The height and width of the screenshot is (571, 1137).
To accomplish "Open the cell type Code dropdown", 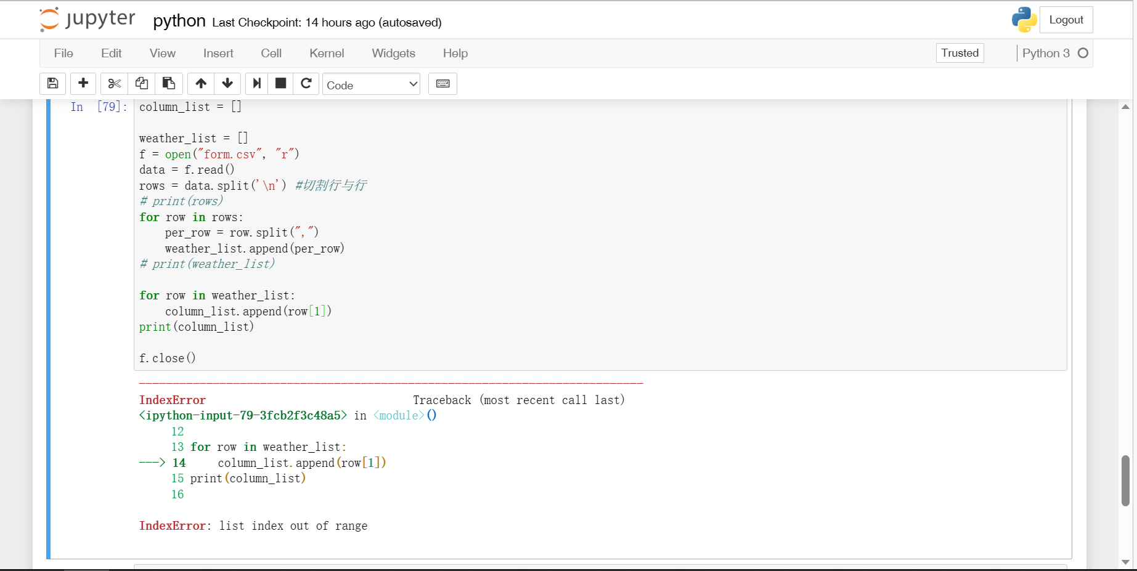I will 371,85.
